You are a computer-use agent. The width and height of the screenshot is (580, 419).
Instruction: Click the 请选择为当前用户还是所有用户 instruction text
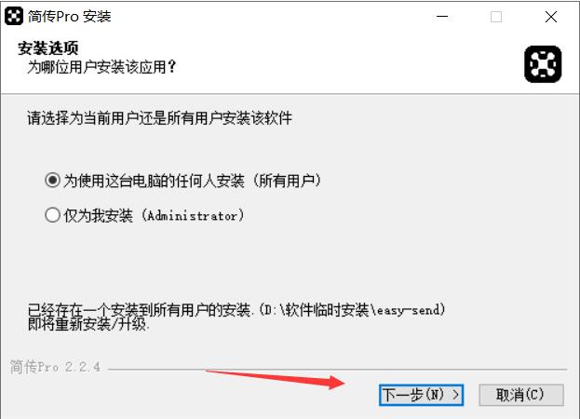(159, 118)
